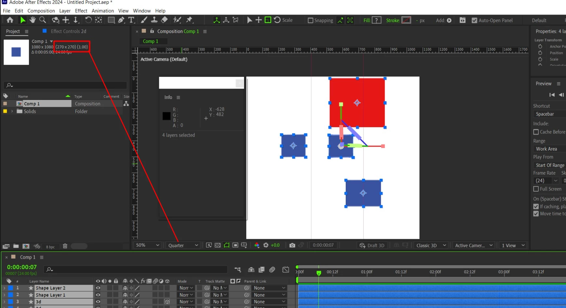Open the 1 View layout dropdown
566x308 pixels.
point(513,245)
